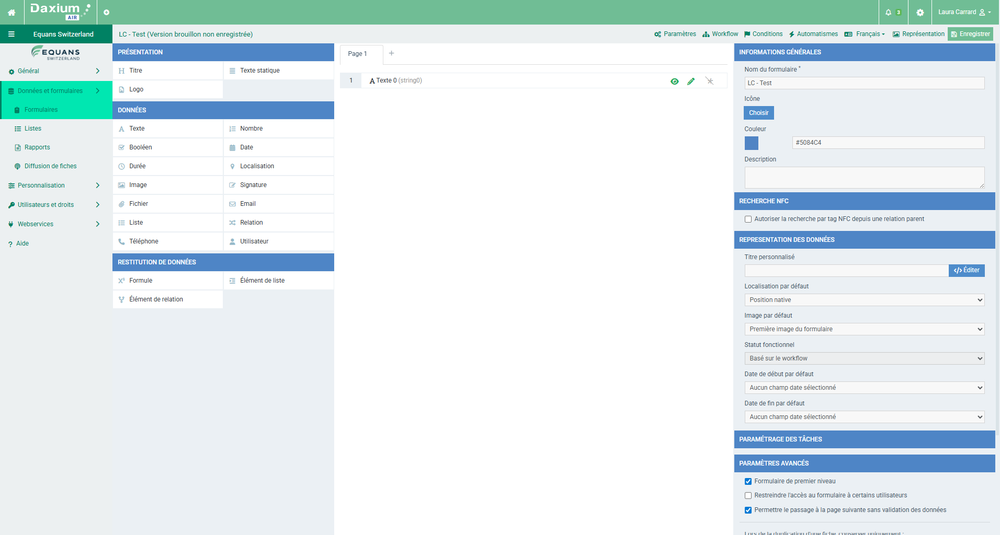Uncheck Formulaire de premier niveau
This screenshot has height=535, width=1000.
coord(748,482)
